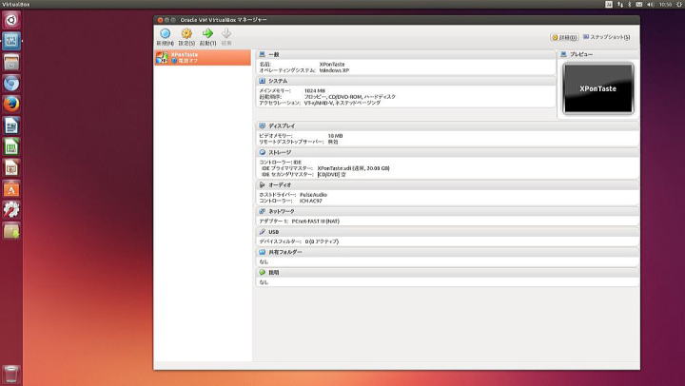Click the システム system section chip icon
Viewport: 685px width, 386px height.
263,81
